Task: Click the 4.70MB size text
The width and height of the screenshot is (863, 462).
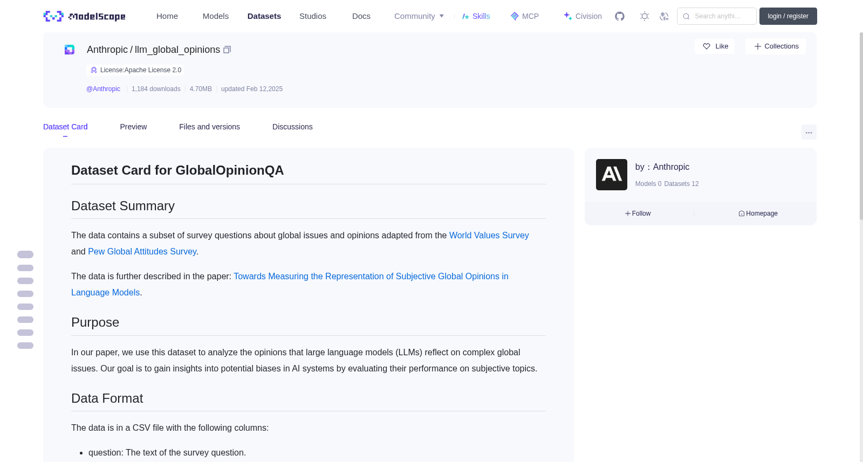Action: click(x=201, y=89)
